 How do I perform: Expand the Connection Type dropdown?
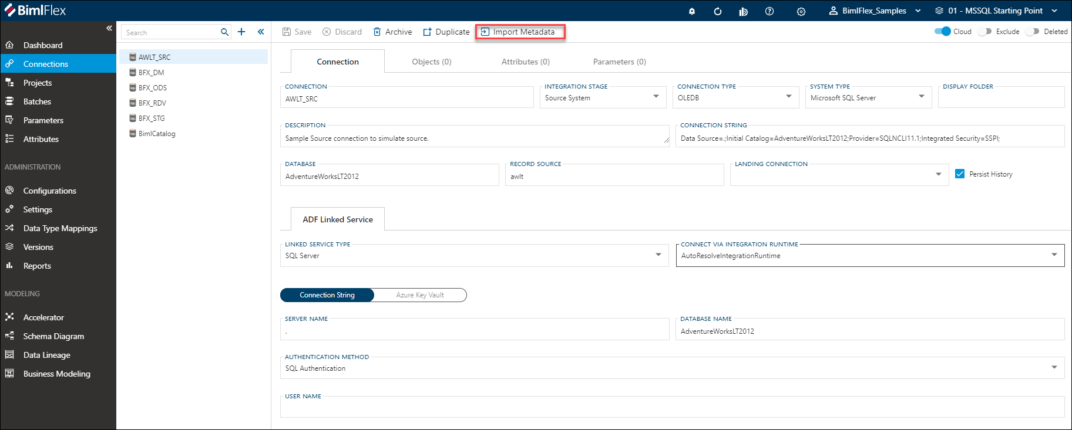click(789, 97)
